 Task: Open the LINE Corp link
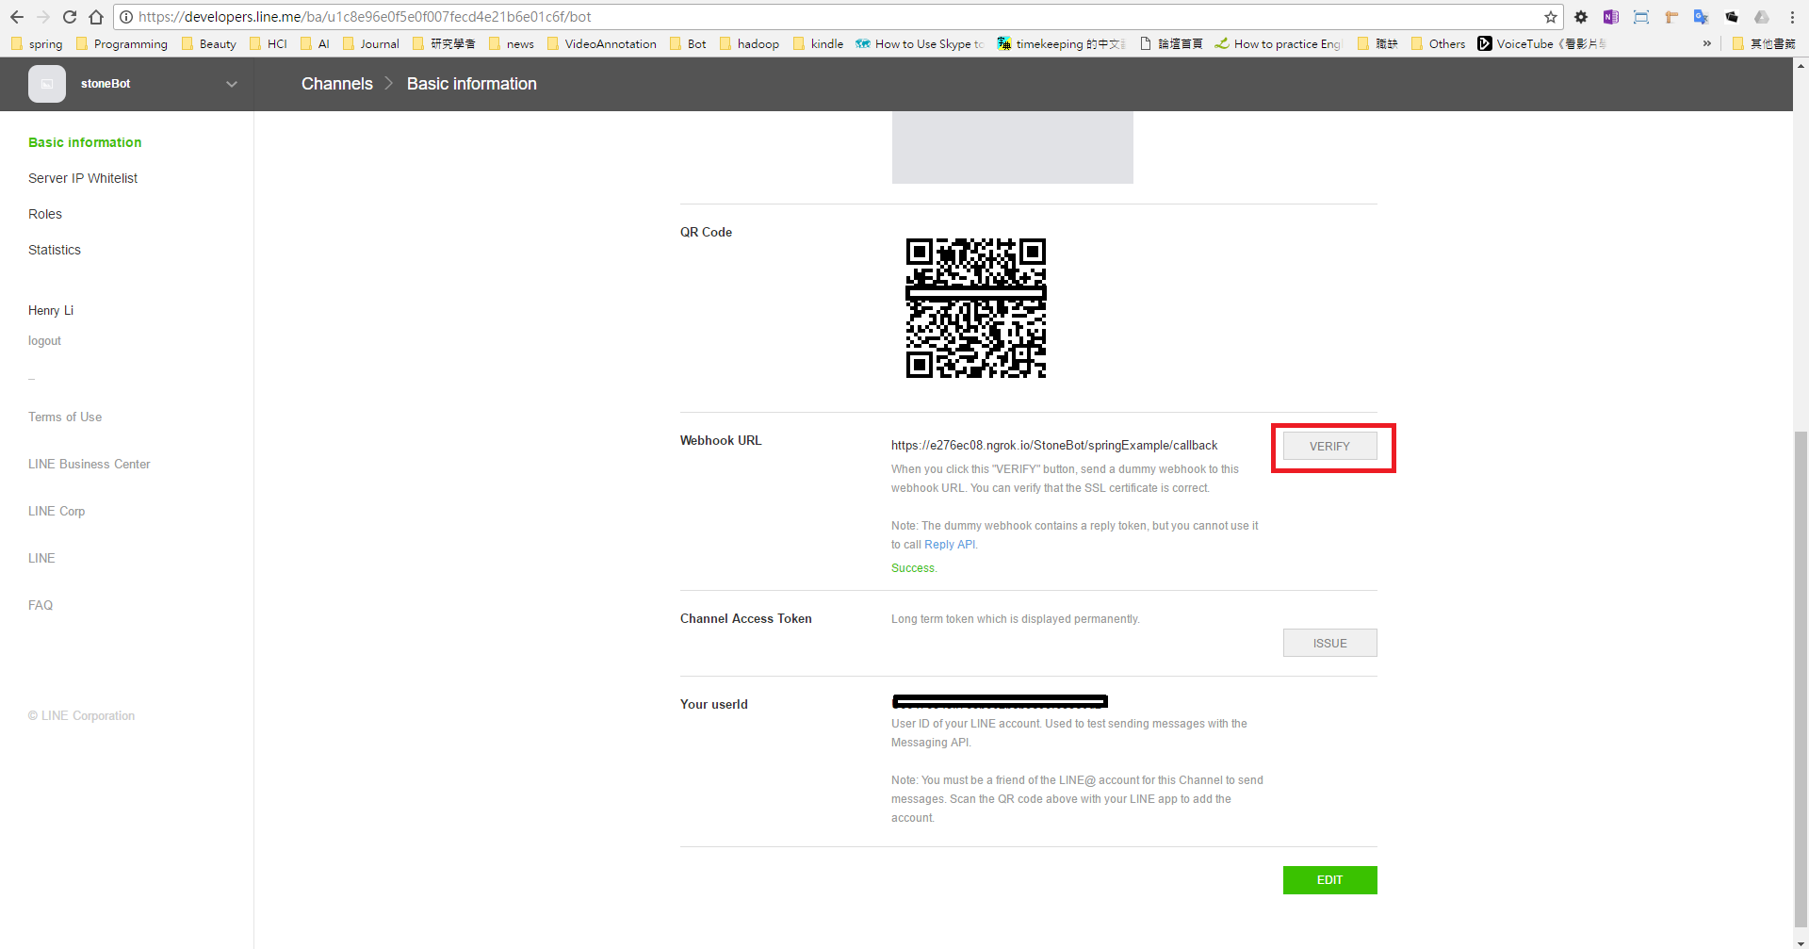[57, 511]
